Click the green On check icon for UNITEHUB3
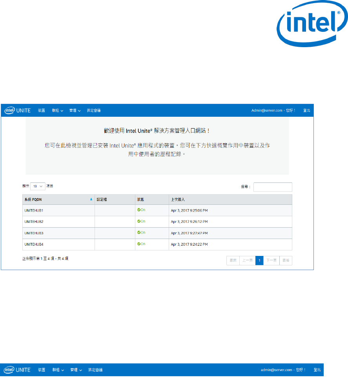Screen dimensions: 348x377 (x=139, y=232)
